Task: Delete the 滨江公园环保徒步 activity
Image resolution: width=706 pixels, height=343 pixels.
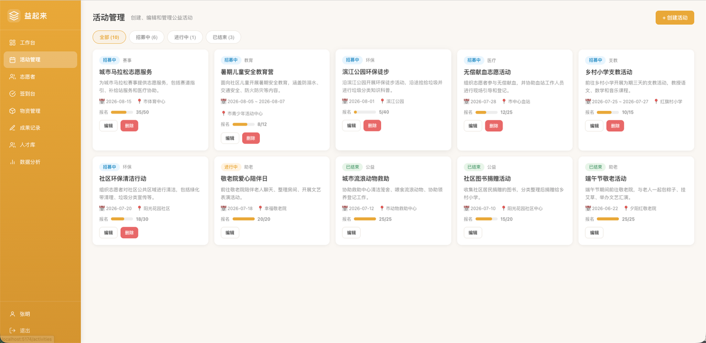Action: [x=372, y=126]
